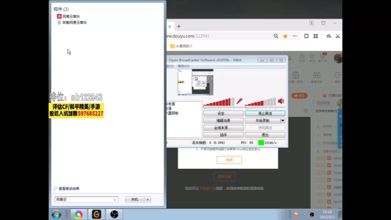This screenshot has width=391, height=220.
Task: Open the Windows Start orb
Action: tap(56, 215)
